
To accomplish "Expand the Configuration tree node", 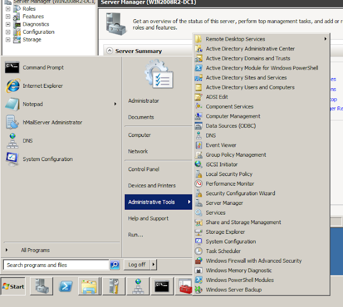I will [x=8, y=32].
